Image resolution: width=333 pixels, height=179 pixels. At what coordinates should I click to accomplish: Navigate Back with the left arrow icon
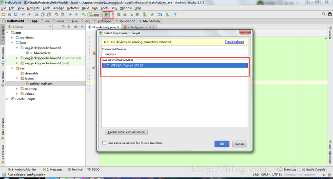click(x=70, y=15)
